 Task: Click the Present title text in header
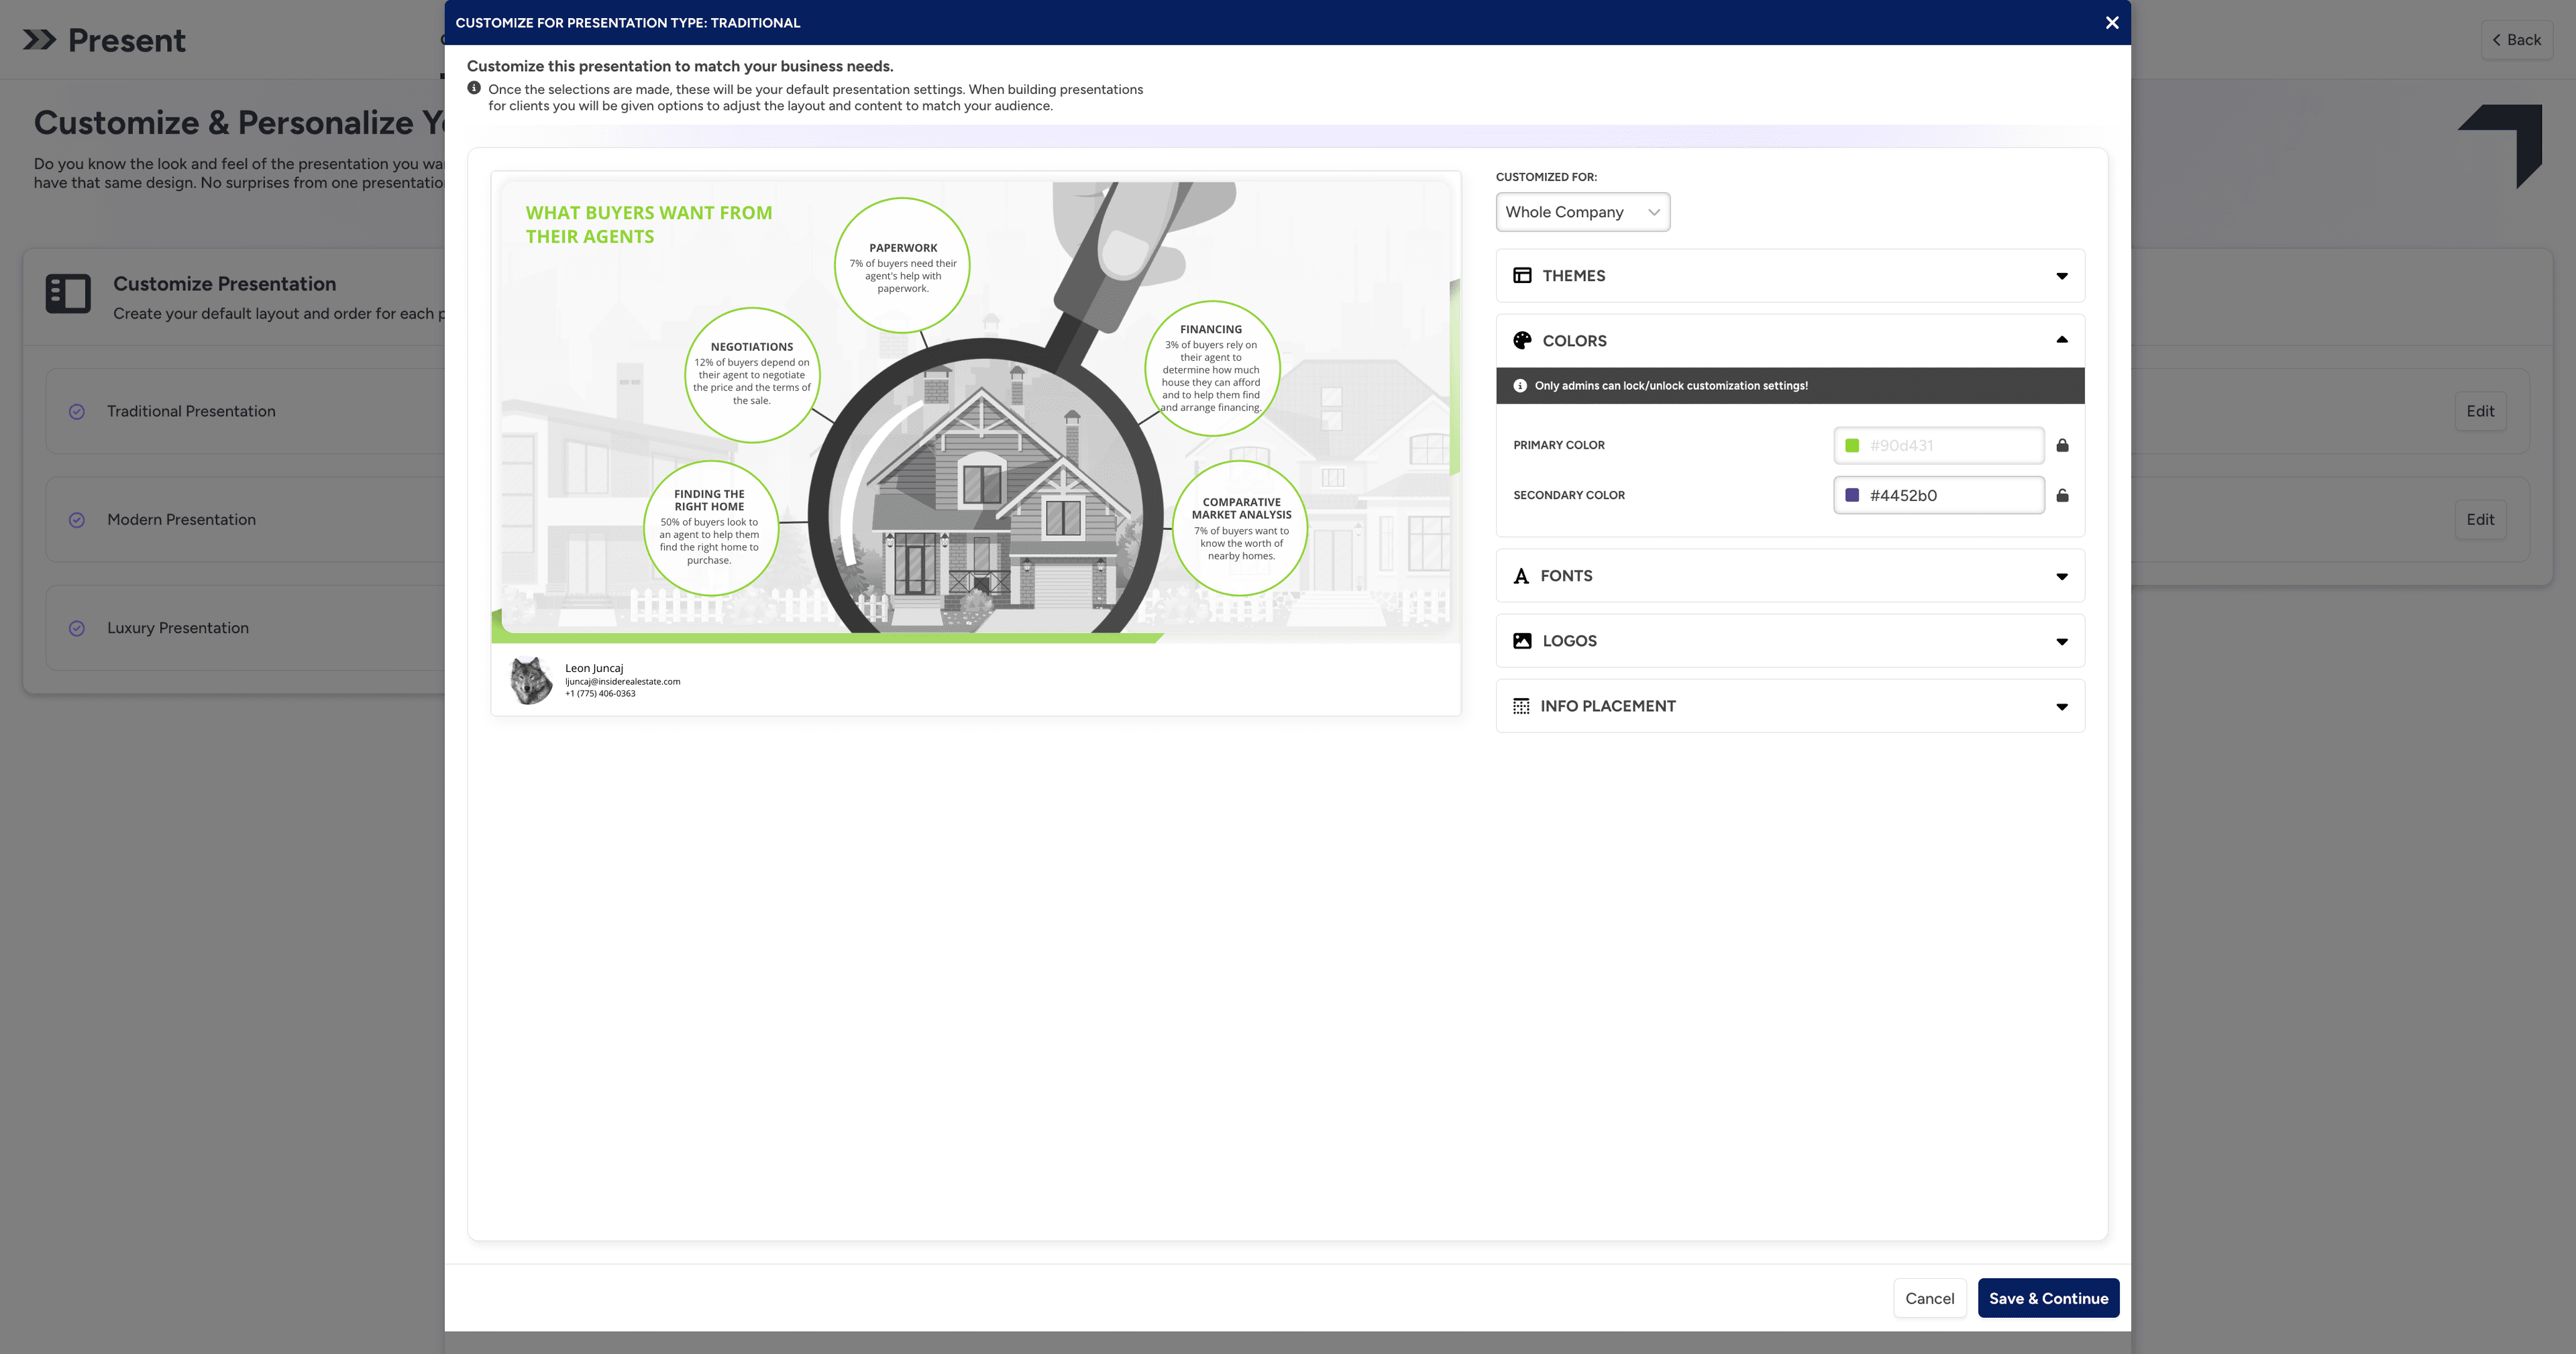coord(126,40)
